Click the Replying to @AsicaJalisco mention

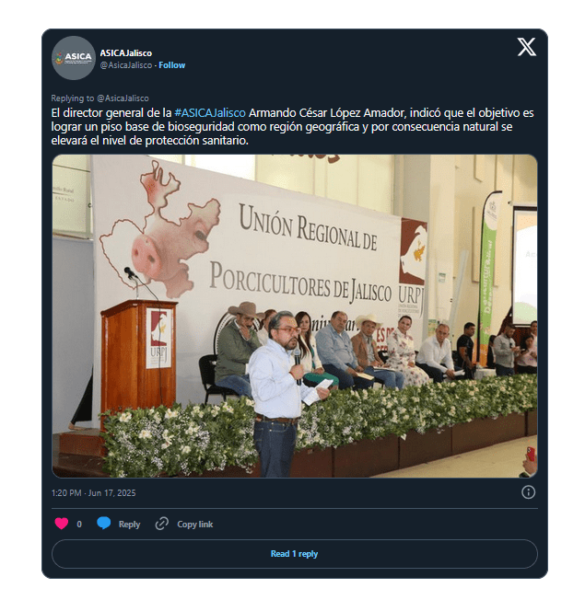click(x=123, y=98)
